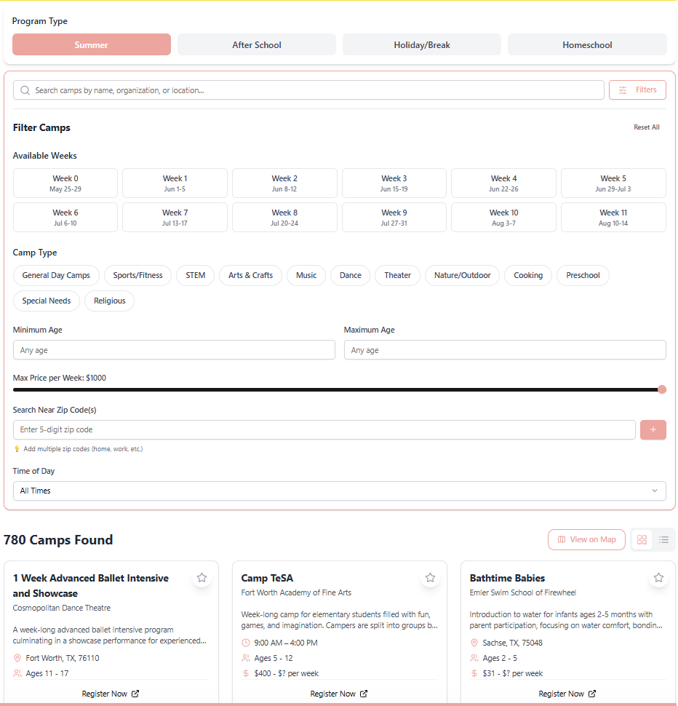Toggle the Dance camp type filter
678x706 pixels.
(350, 275)
